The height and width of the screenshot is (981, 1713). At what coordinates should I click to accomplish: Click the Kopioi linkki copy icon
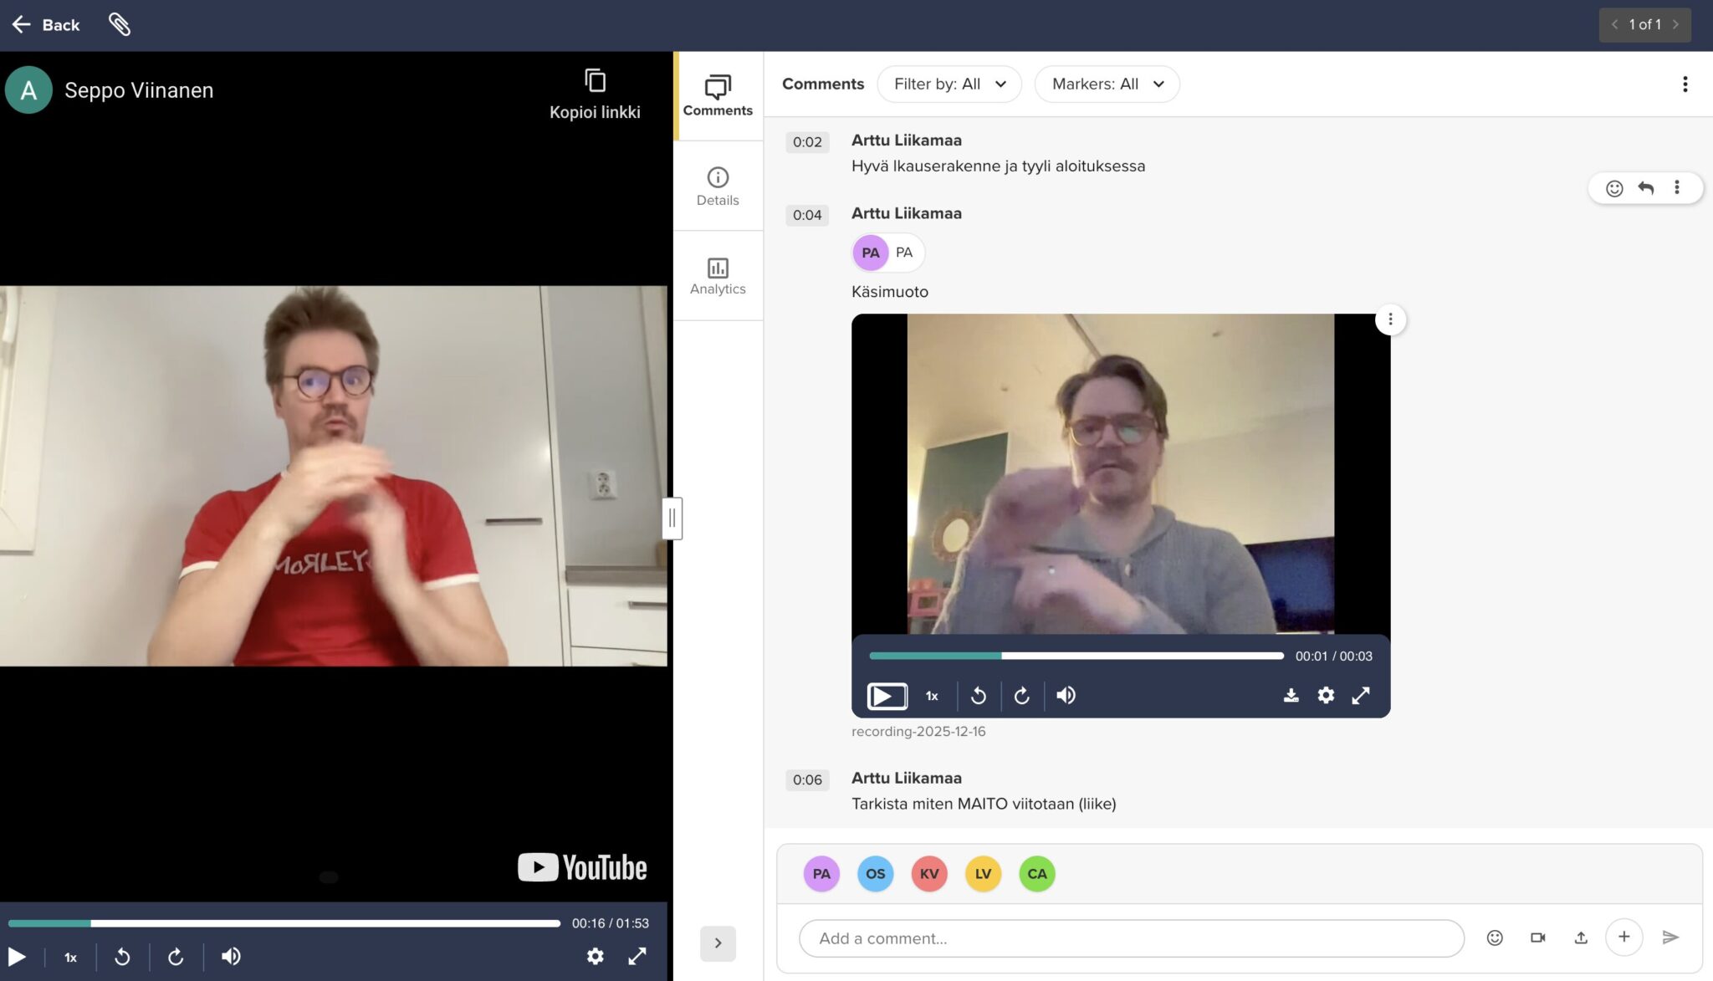pos(595,81)
